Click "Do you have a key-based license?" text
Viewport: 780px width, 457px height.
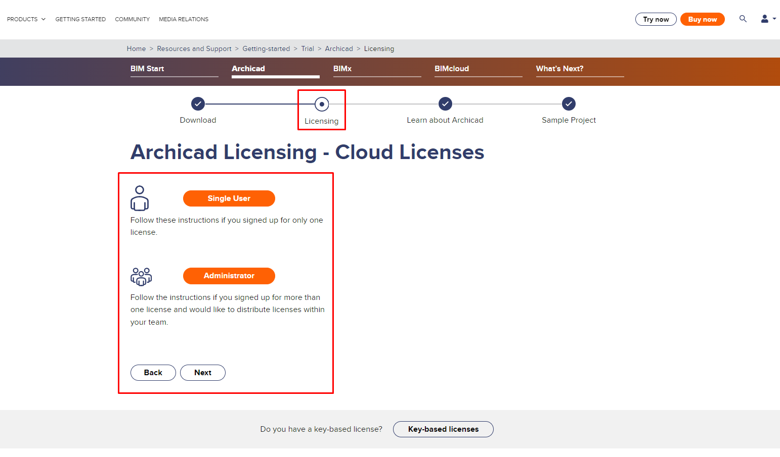pos(321,429)
